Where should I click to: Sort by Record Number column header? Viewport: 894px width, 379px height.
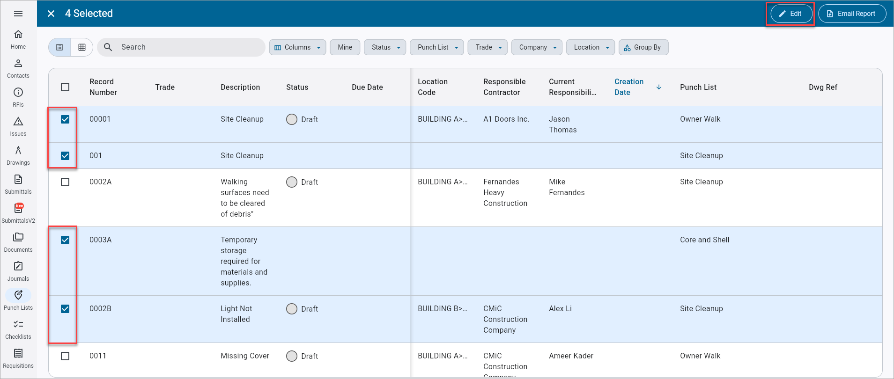[103, 87]
